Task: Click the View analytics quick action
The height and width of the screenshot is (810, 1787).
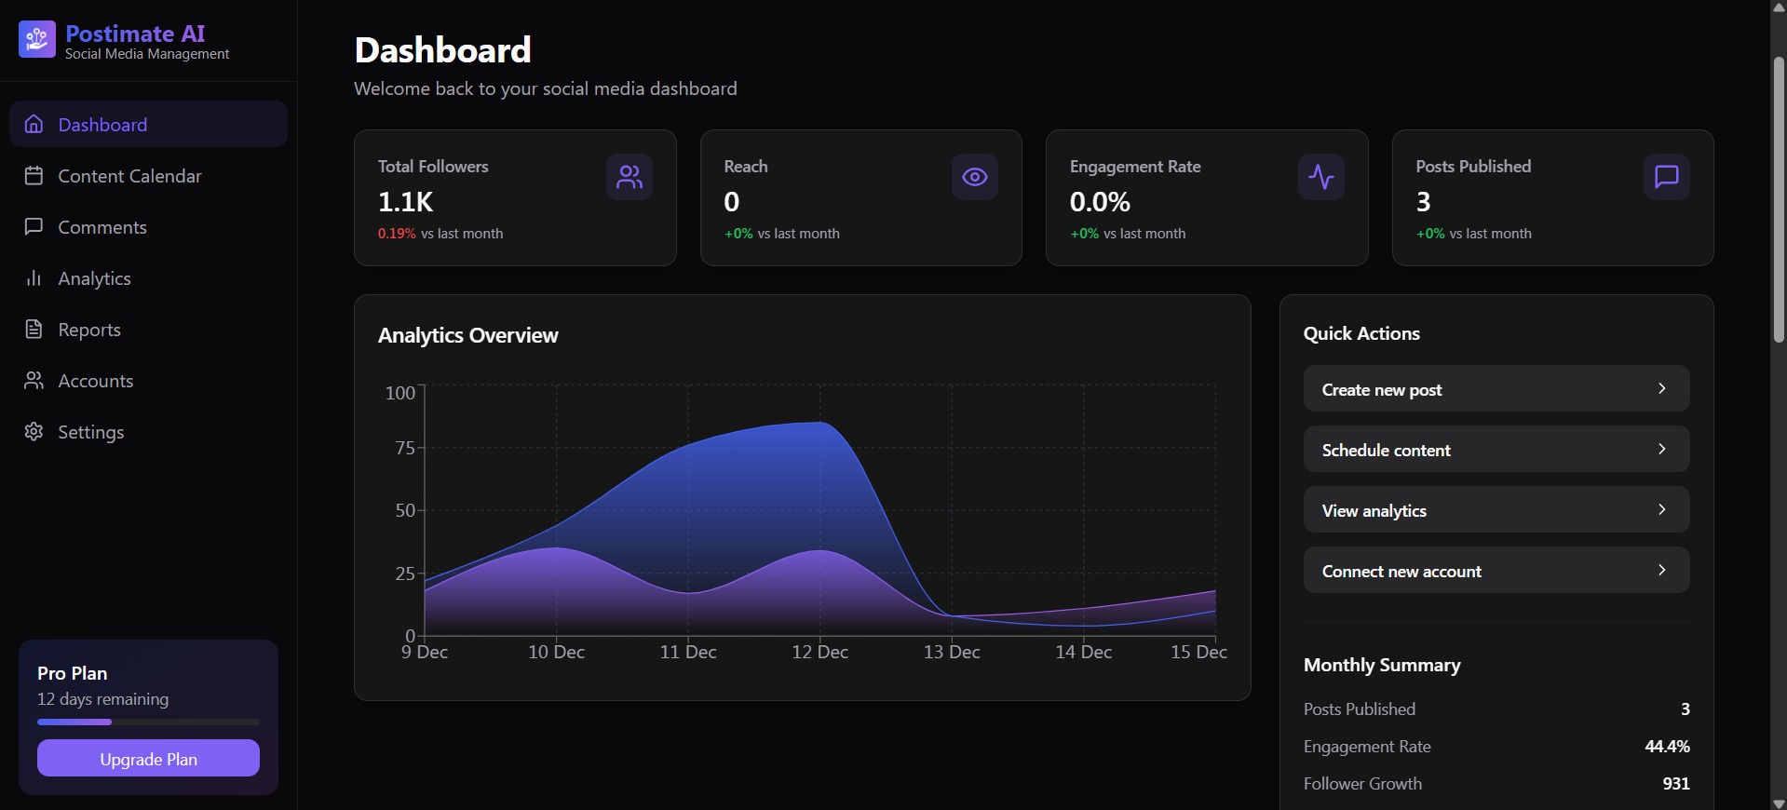Action: (1496, 510)
